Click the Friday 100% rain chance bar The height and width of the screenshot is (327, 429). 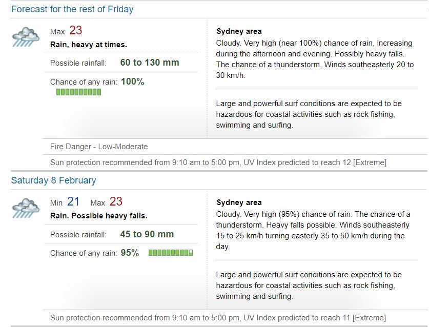[x=78, y=92]
